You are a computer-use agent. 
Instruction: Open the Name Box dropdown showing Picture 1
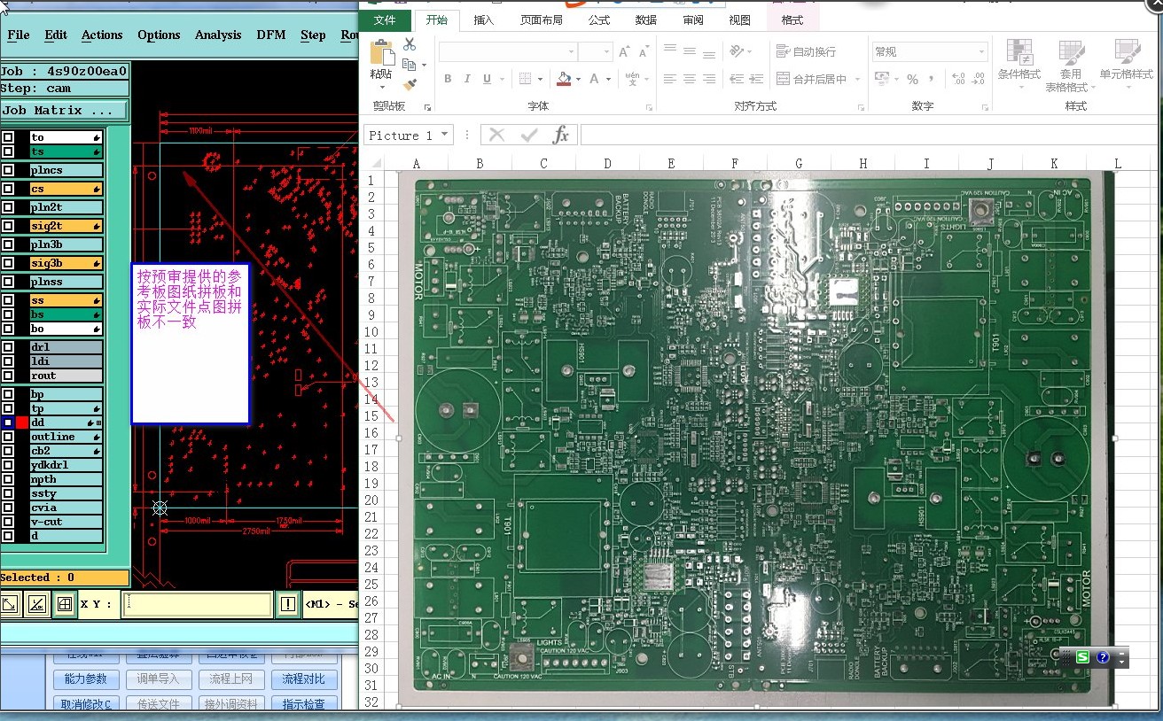point(444,135)
